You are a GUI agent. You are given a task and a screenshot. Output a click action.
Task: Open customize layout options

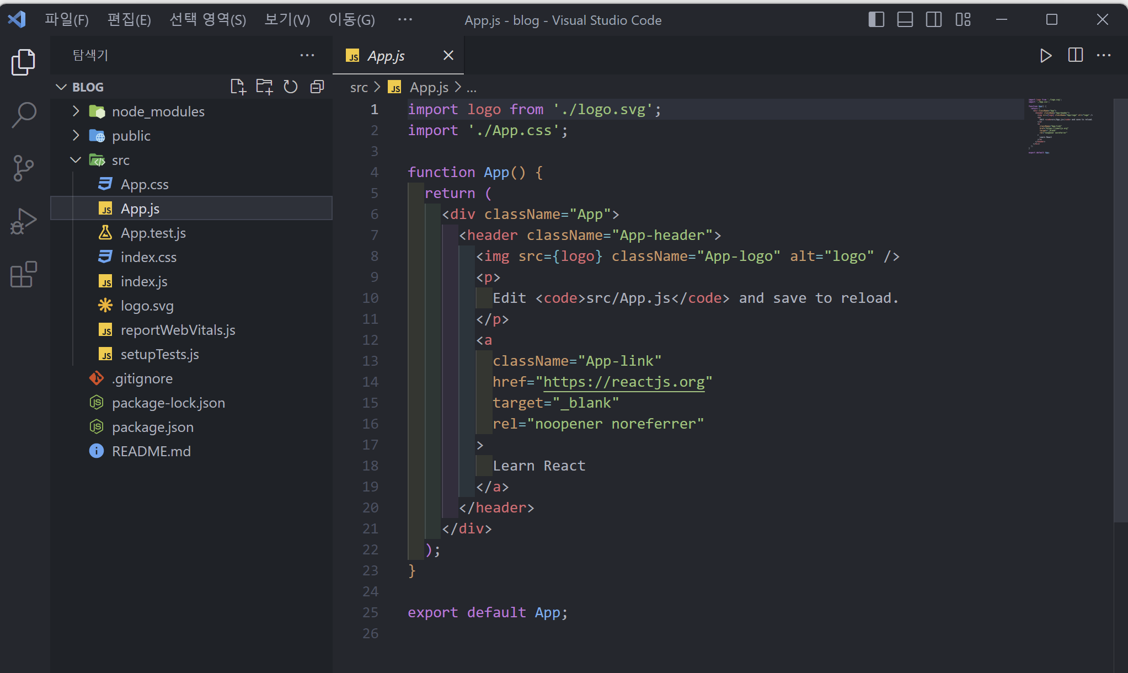point(963,20)
